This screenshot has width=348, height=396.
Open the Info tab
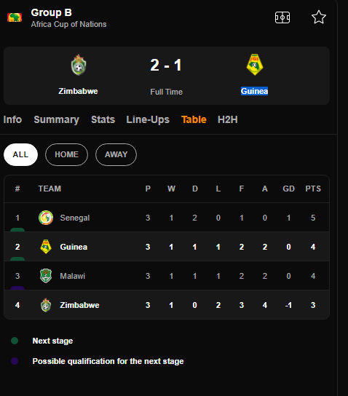(x=12, y=119)
